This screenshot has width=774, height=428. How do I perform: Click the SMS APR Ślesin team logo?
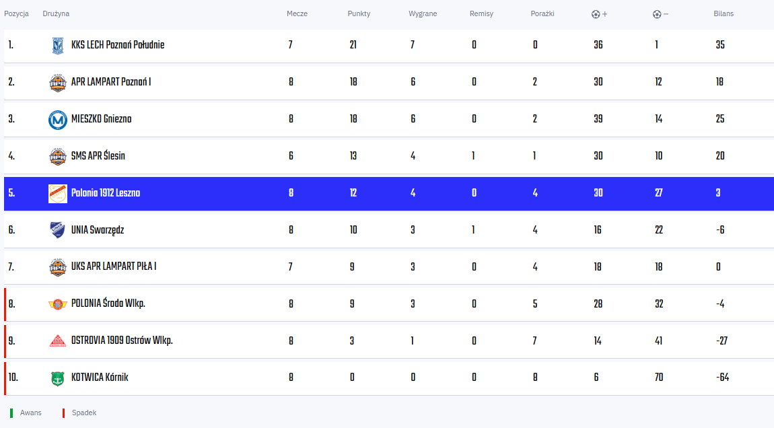click(58, 157)
